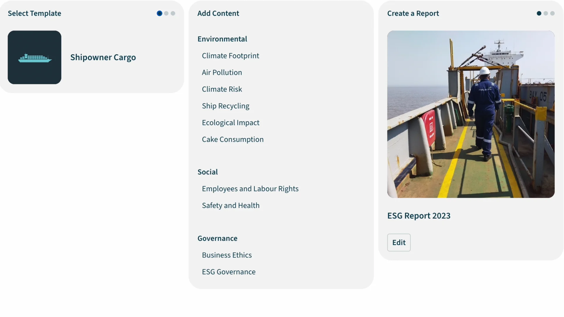
Task: Select Employees and Labour Rights
Action: [250, 189]
